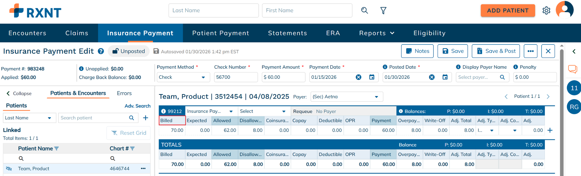
Task: Clear the Posted Date value
Action: tap(432, 77)
